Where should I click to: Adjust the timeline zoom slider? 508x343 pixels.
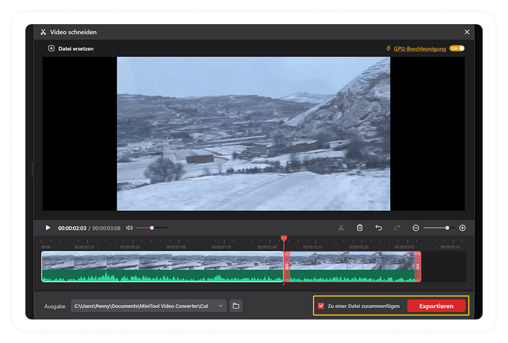coord(448,228)
